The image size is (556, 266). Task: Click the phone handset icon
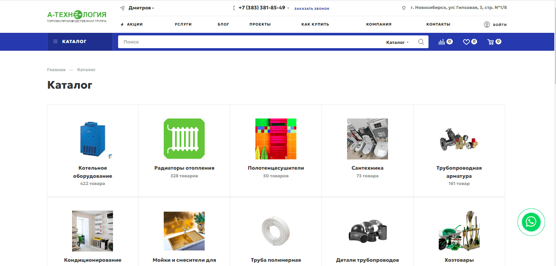pos(234,8)
